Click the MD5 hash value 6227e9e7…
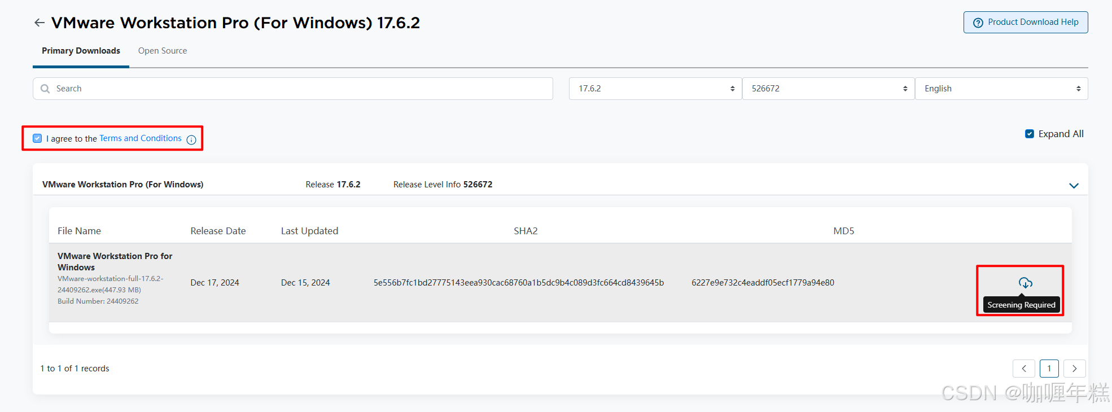This screenshot has width=1112, height=412. pos(763,283)
